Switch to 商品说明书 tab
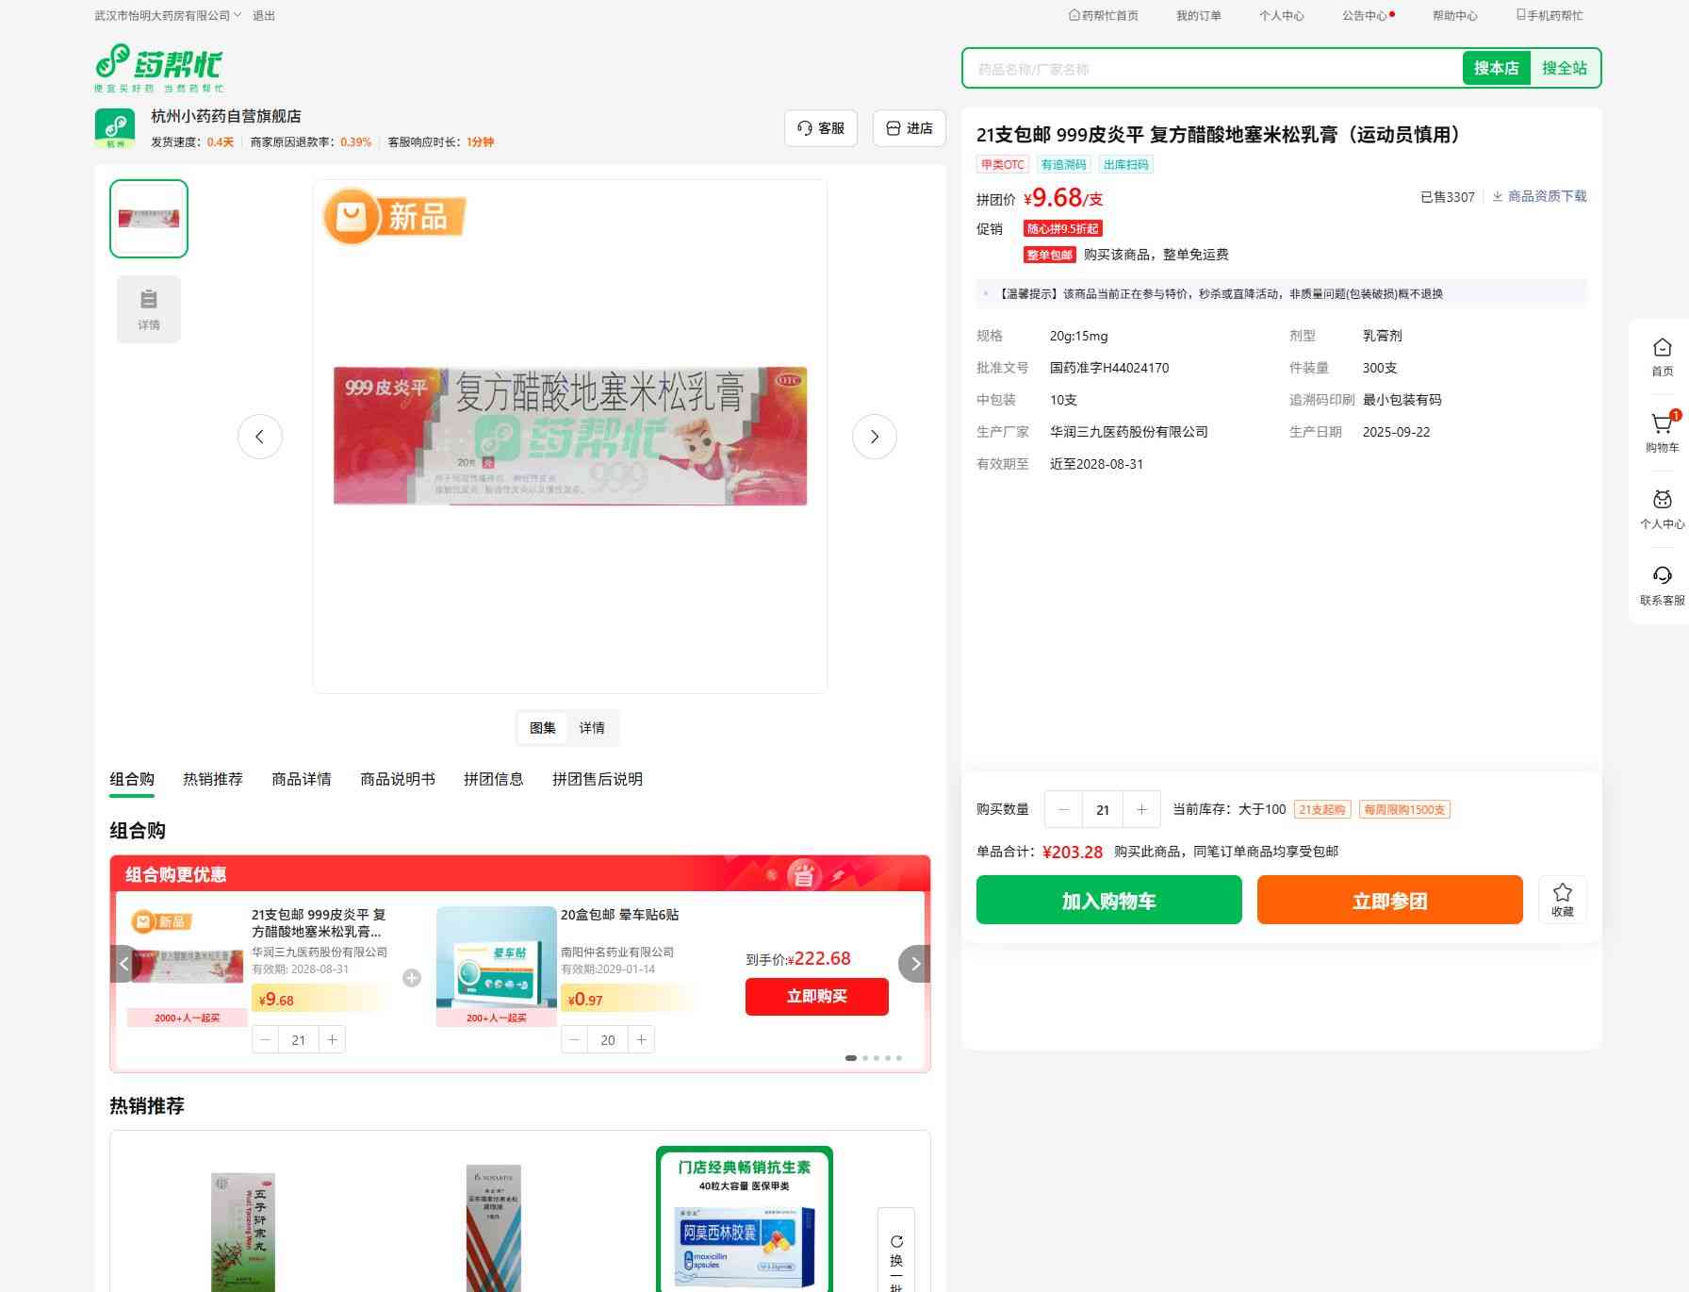Viewport: 1689px width, 1292px height. 397,779
